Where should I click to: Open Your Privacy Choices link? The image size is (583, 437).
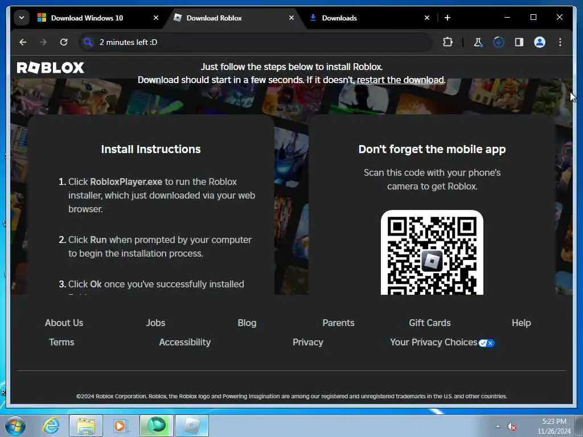point(433,342)
